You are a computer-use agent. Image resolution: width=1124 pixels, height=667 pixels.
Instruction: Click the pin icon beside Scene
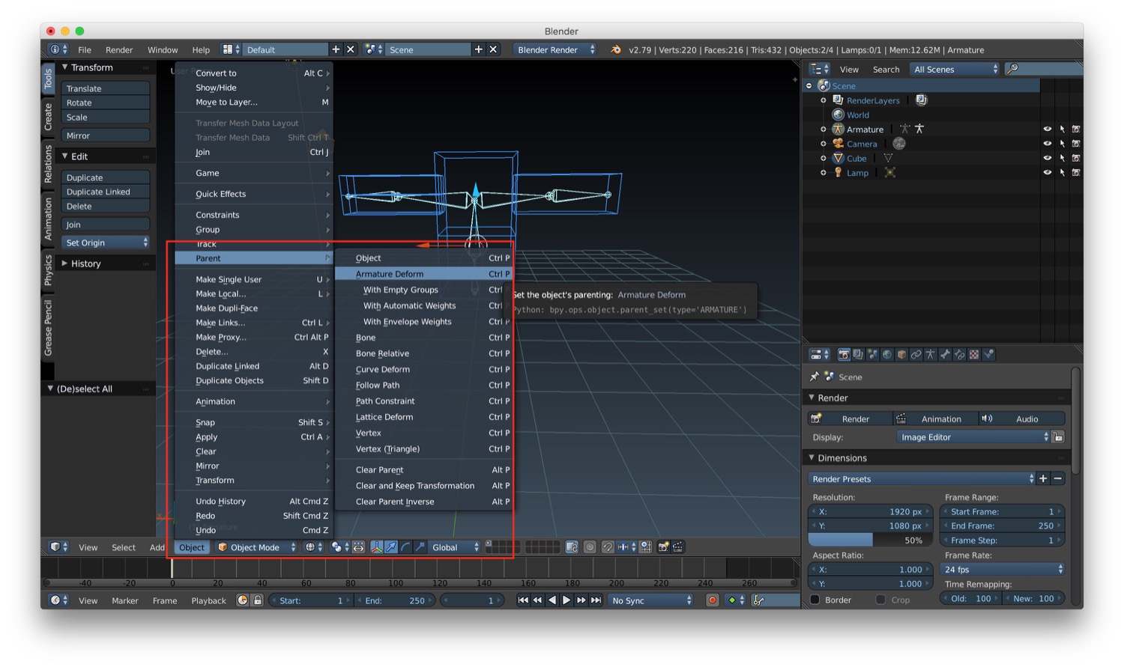815,377
